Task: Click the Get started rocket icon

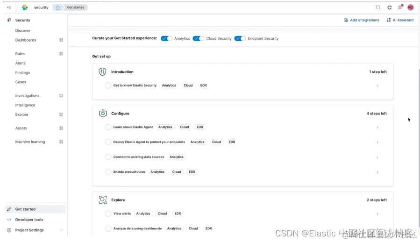Action: click(x=9, y=209)
